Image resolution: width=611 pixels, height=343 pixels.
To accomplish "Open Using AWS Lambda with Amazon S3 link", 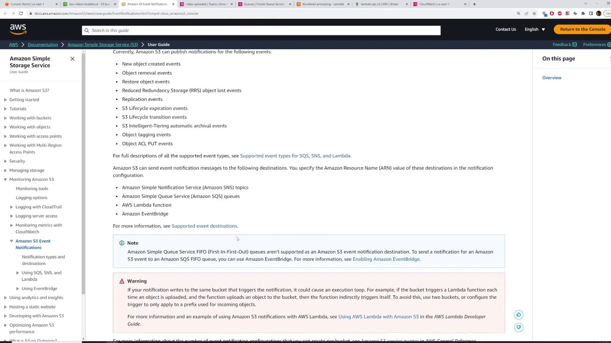I will coord(378,317).
